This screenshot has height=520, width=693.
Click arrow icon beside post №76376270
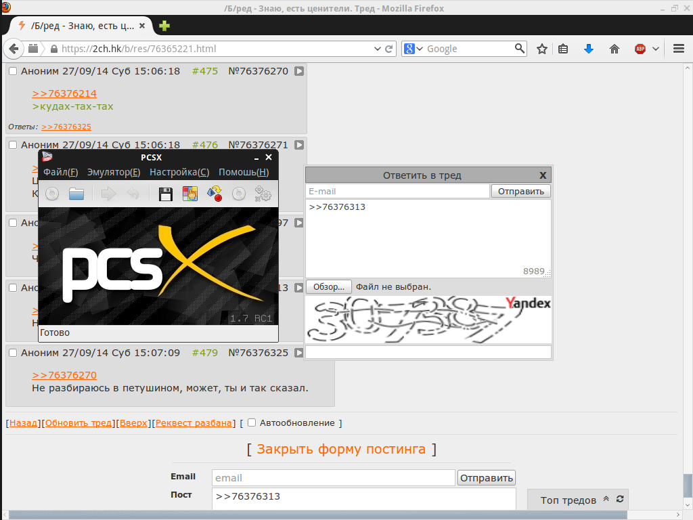pyautogui.click(x=299, y=71)
